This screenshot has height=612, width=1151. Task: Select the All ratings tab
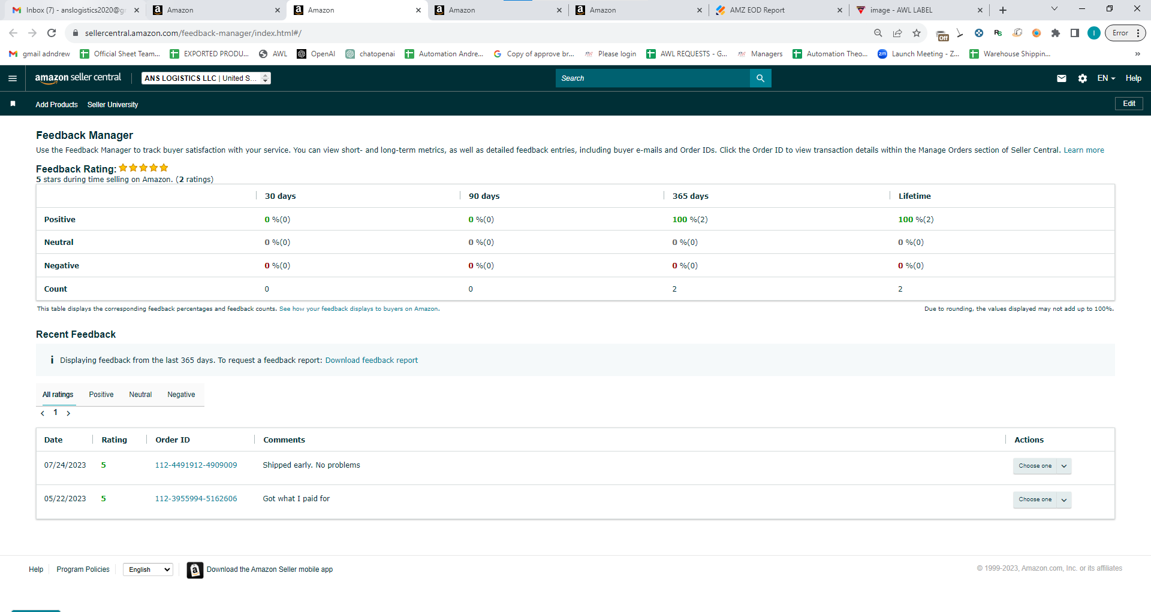[x=58, y=395]
